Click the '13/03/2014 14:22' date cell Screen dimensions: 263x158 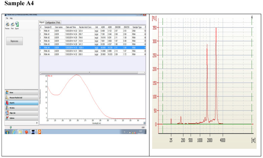coord(71,31)
